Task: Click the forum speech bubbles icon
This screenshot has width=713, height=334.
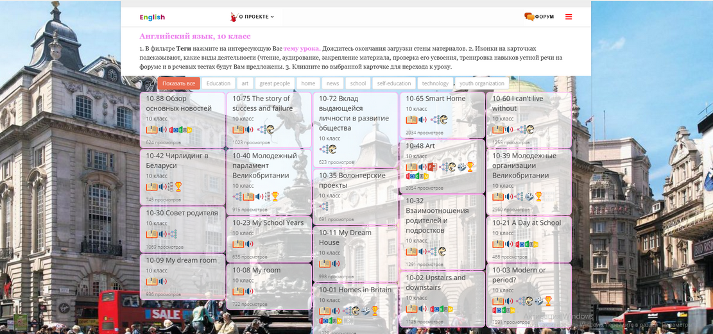Action: [529, 17]
